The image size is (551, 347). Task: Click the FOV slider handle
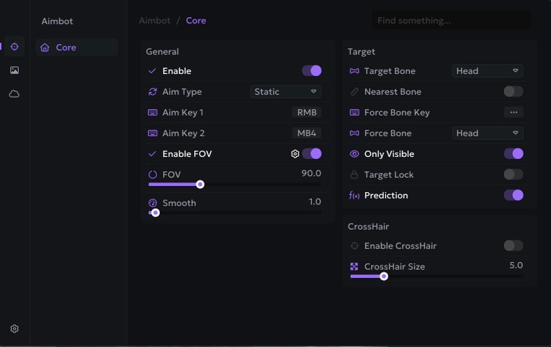[200, 185]
